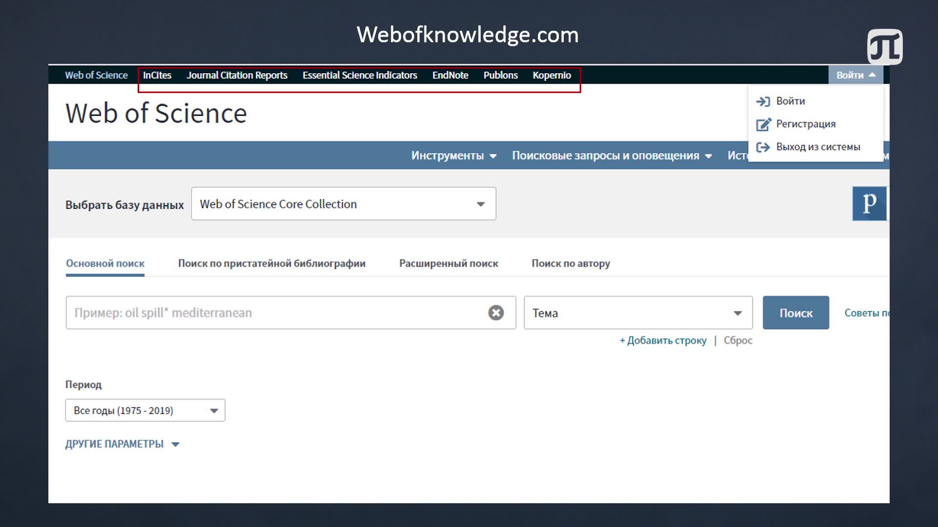Switch to Поиск по автору tab

coord(571,263)
